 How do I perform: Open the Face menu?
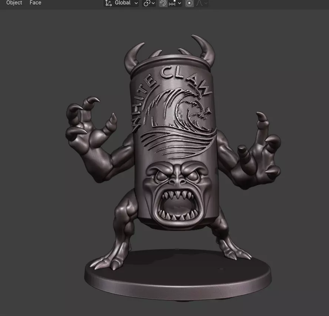[35, 3]
